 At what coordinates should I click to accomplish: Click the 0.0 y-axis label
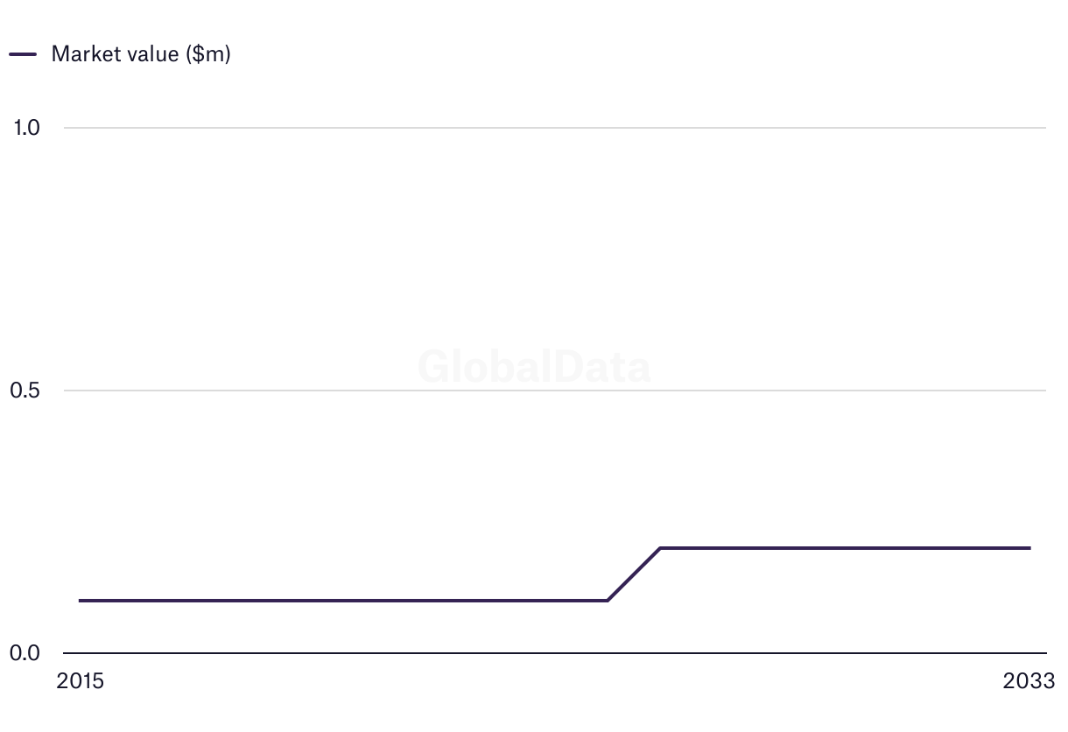click(x=26, y=653)
